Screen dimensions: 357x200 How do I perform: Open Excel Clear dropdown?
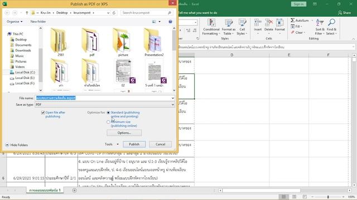[x=297, y=33]
